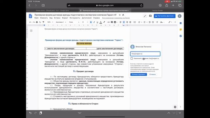Toggle italic formatting
Viewport: 210px width, 118px height.
coord(94,22)
